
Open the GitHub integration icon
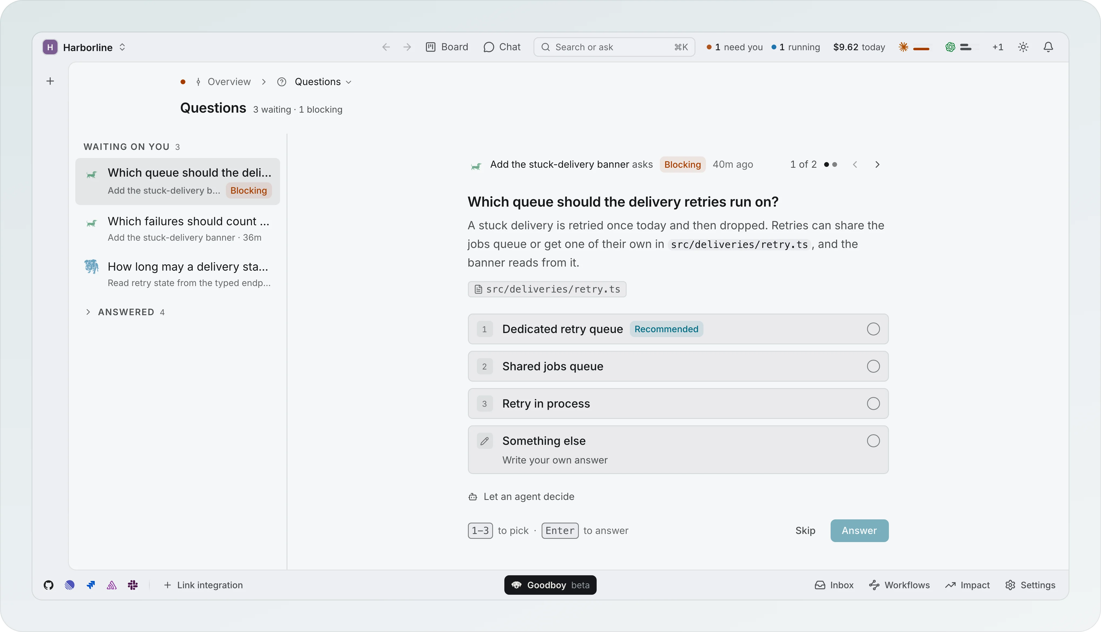(49, 585)
